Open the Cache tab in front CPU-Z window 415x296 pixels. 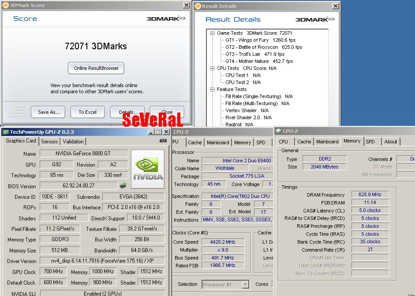[304, 142]
